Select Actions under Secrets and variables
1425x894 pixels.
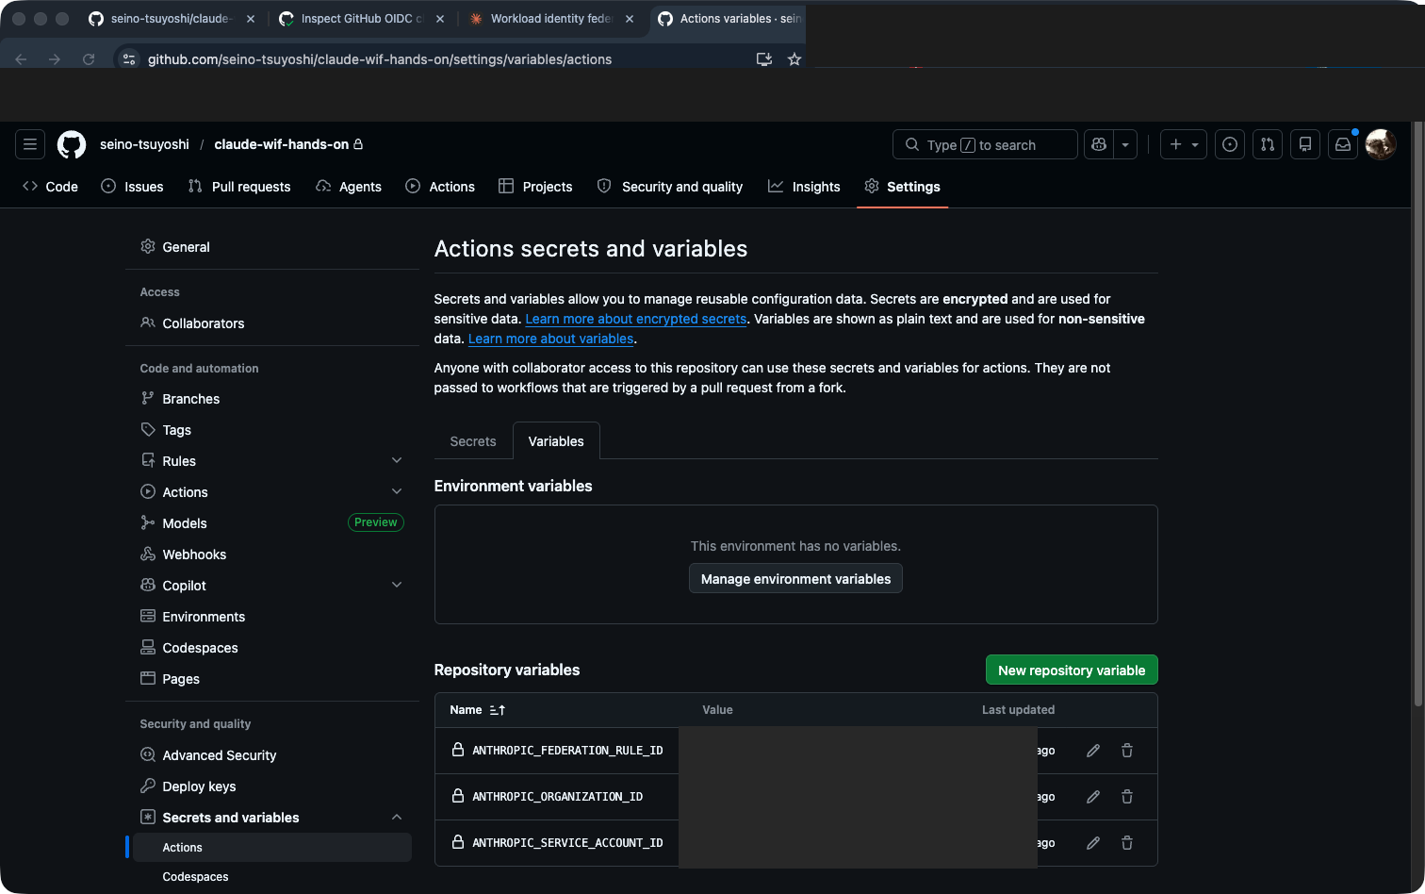(x=272, y=848)
